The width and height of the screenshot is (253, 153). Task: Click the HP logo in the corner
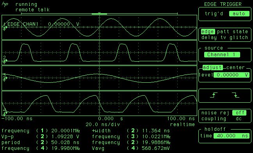5,4
